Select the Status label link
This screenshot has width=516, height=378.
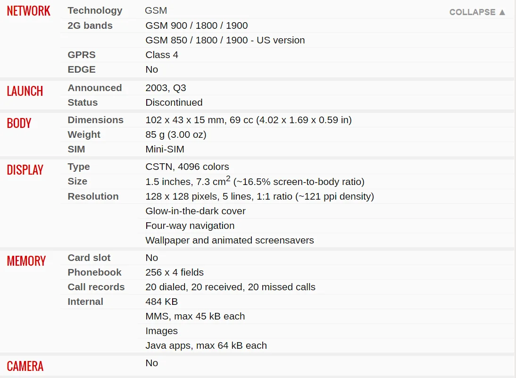coord(83,102)
